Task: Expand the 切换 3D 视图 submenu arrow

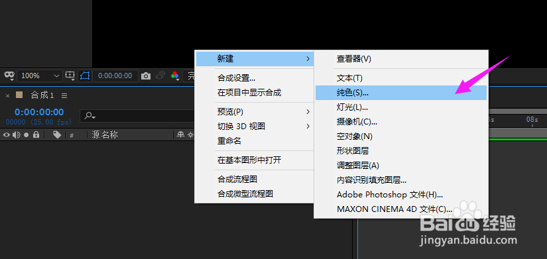Action: (x=308, y=127)
